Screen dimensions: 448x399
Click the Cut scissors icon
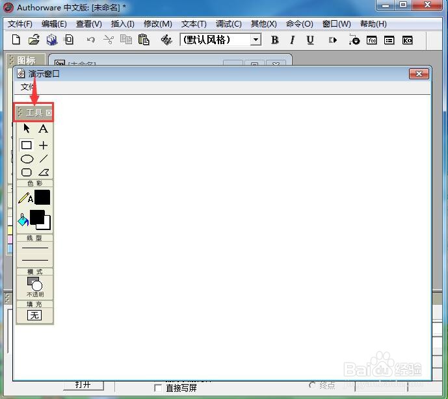pyautogui.click(x=109, y=40)
